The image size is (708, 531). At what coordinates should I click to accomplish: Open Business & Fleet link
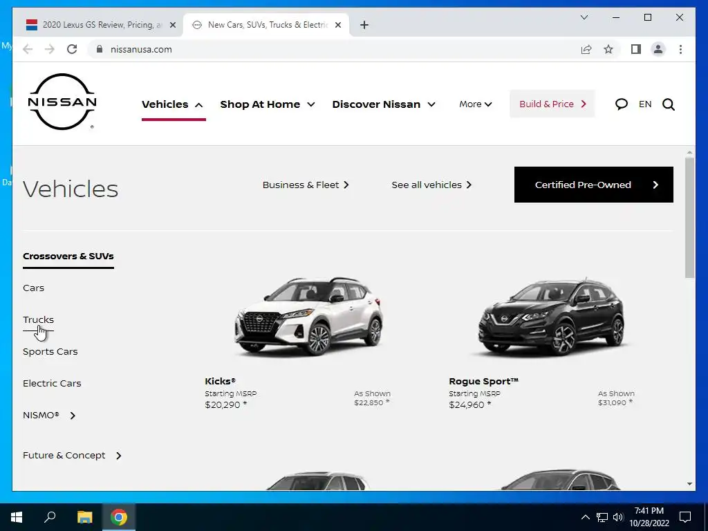[306, 185]
